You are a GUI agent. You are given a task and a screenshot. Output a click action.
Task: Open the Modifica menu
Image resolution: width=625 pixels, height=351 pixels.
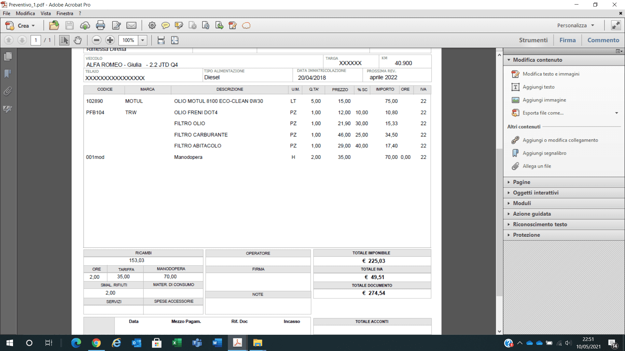point(25,13)
